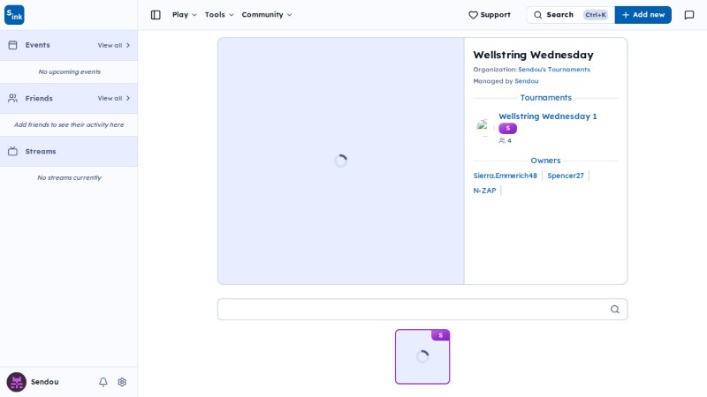The image size is (707, 397).
Task: Open the chat icon in header
Action: (x=689, y=15)
